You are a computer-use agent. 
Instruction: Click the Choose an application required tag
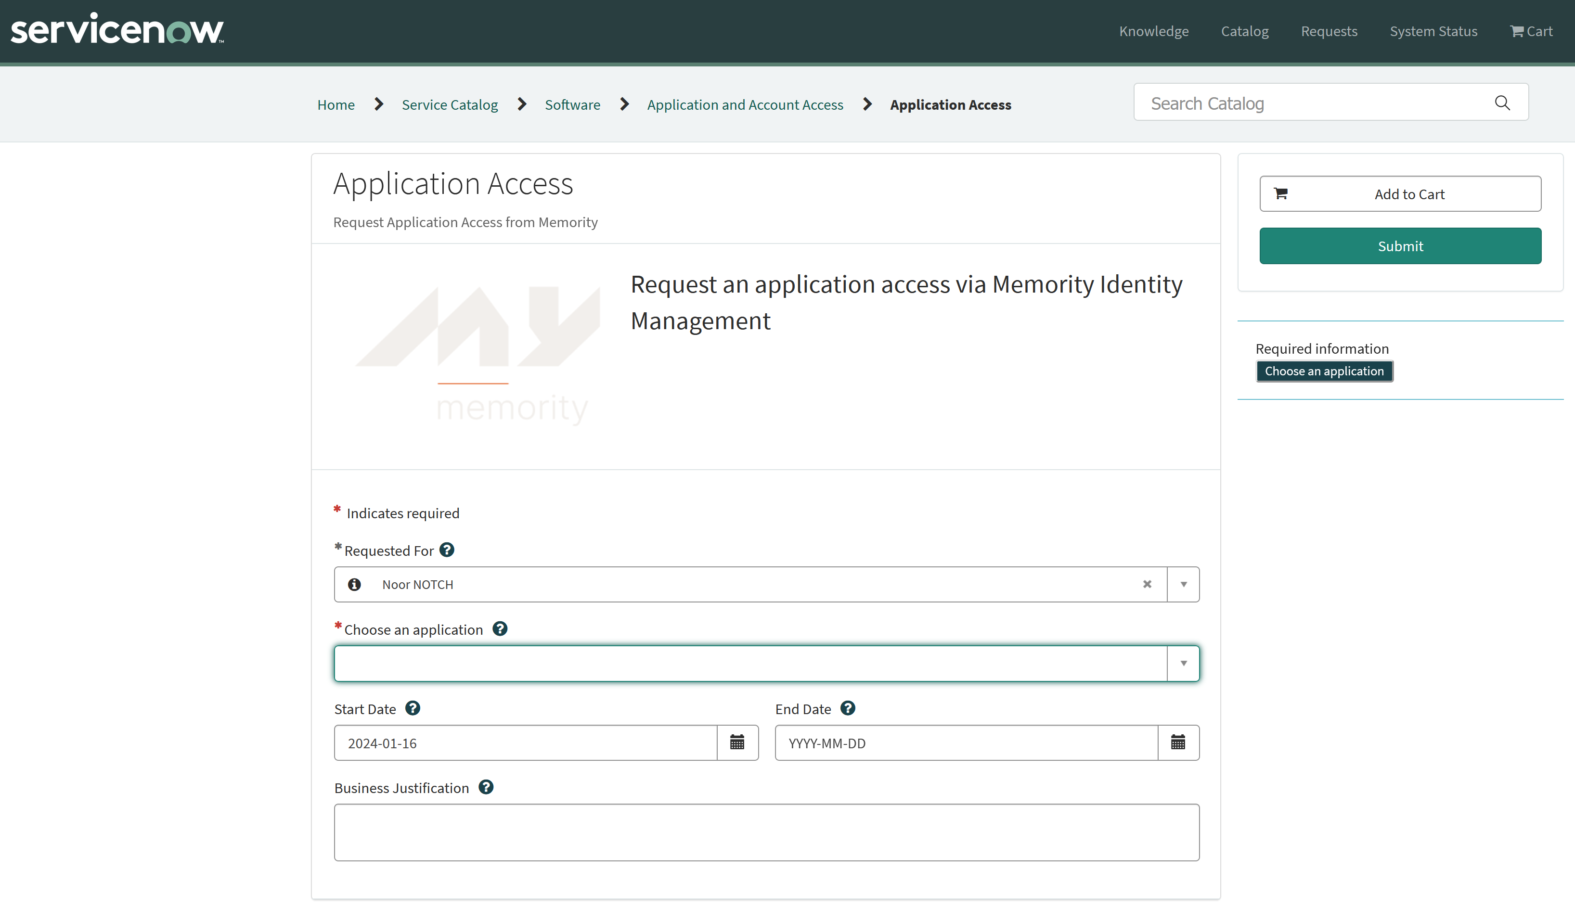coord(1324,371)
